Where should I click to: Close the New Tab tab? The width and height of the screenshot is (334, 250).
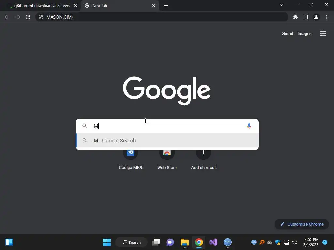[154, 6]
